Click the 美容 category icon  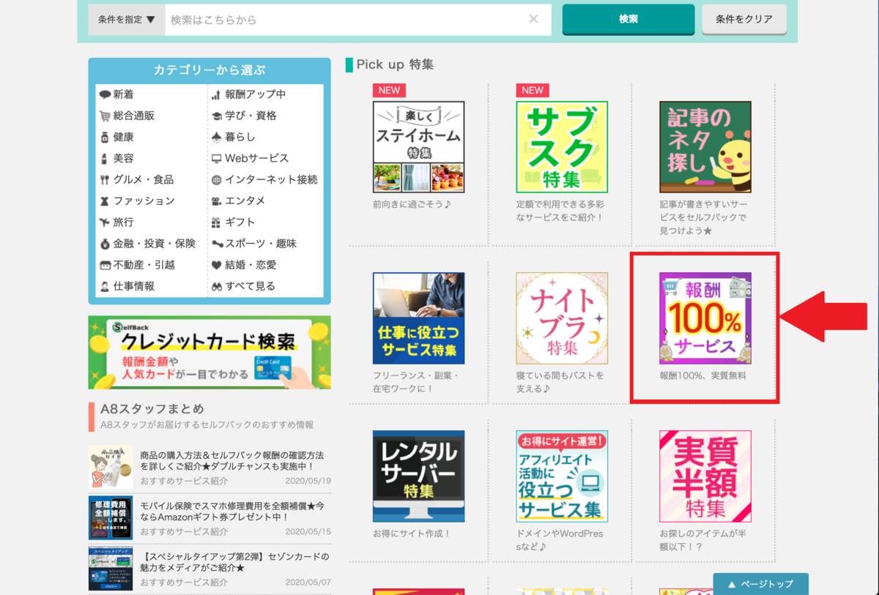105,158
